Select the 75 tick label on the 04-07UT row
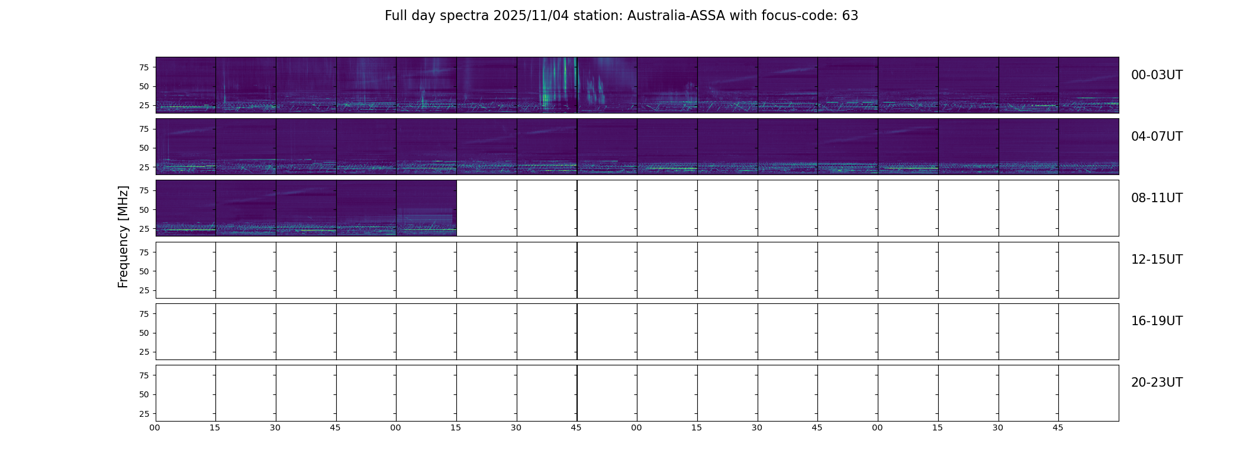Image resolution: width=1243 pixels, height=473 pixels. [x=144, y=129]
